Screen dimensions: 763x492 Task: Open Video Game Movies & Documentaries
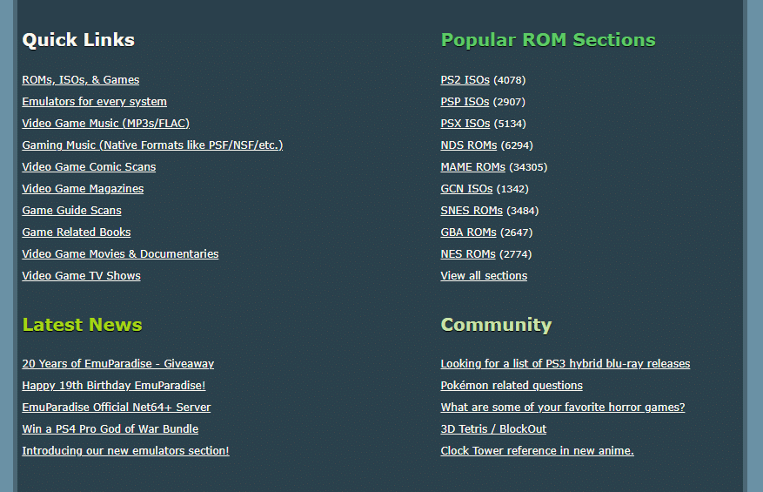point(120,254)
